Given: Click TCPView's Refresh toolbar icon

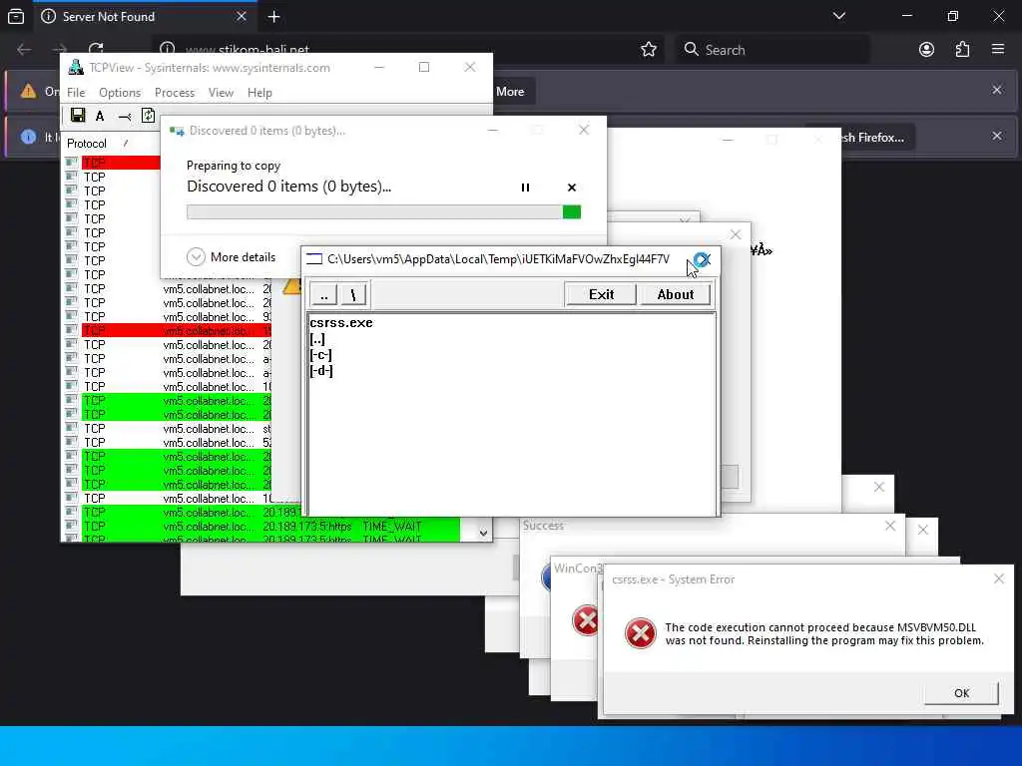Looking at the screenshot, I should coord(148,116).
